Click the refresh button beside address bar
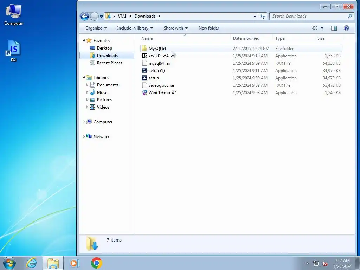Viewport: 360px width, 270px height. click(x=263, y=16)
